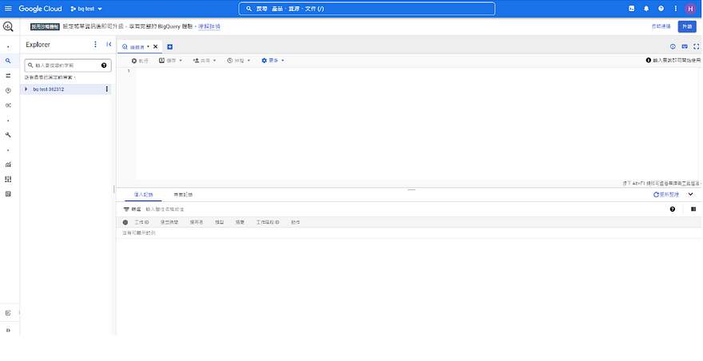The height and width of the screenshot is (361, 703).
Task: Click the Job ID column header
Action: [x=141, y=222]
